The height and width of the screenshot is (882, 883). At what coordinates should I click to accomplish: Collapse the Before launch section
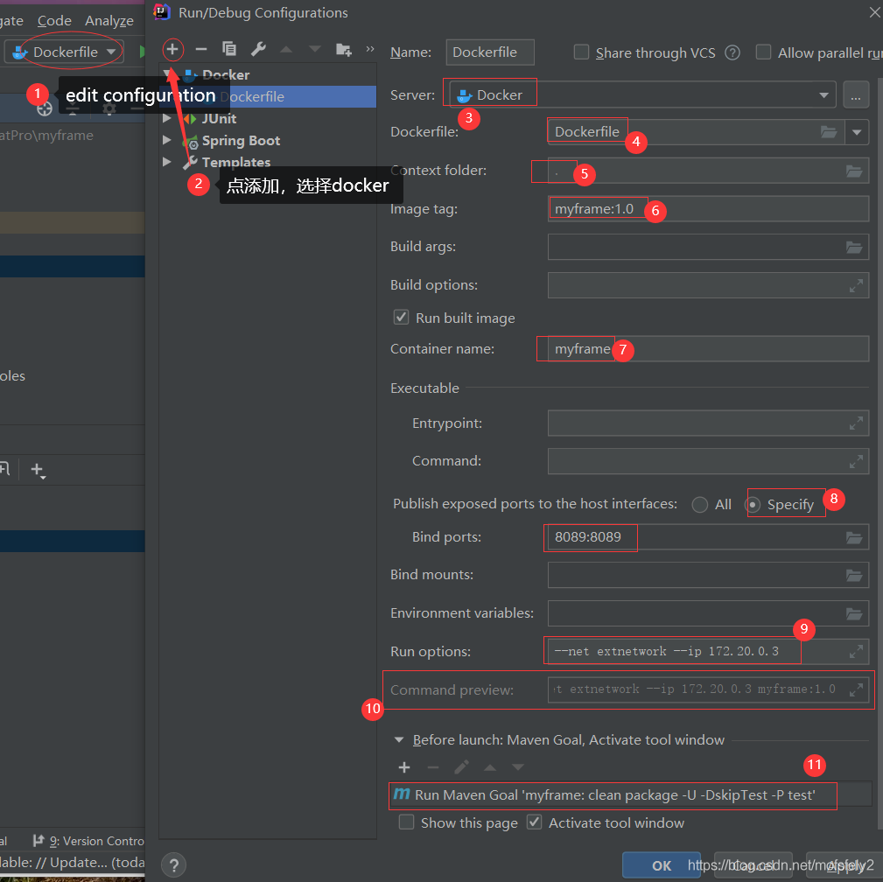coord(400,740)
